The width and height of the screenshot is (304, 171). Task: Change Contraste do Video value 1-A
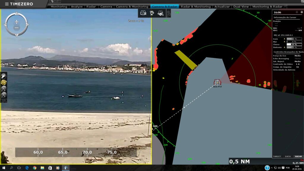297,64
